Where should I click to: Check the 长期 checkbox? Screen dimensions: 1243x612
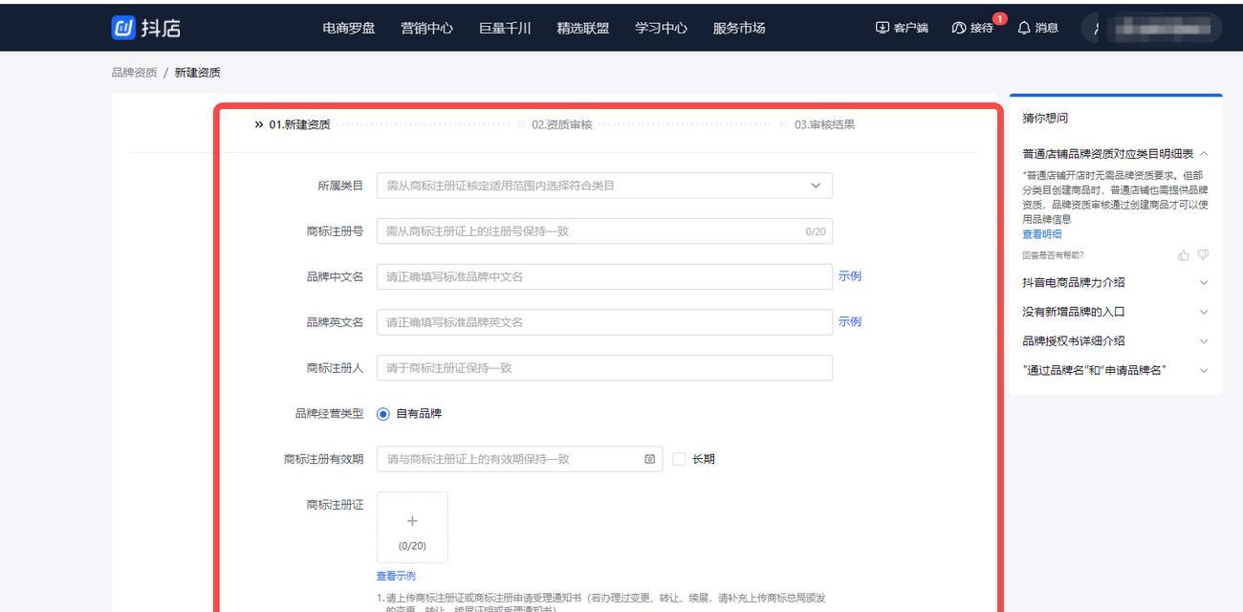(x=679, y=459)
